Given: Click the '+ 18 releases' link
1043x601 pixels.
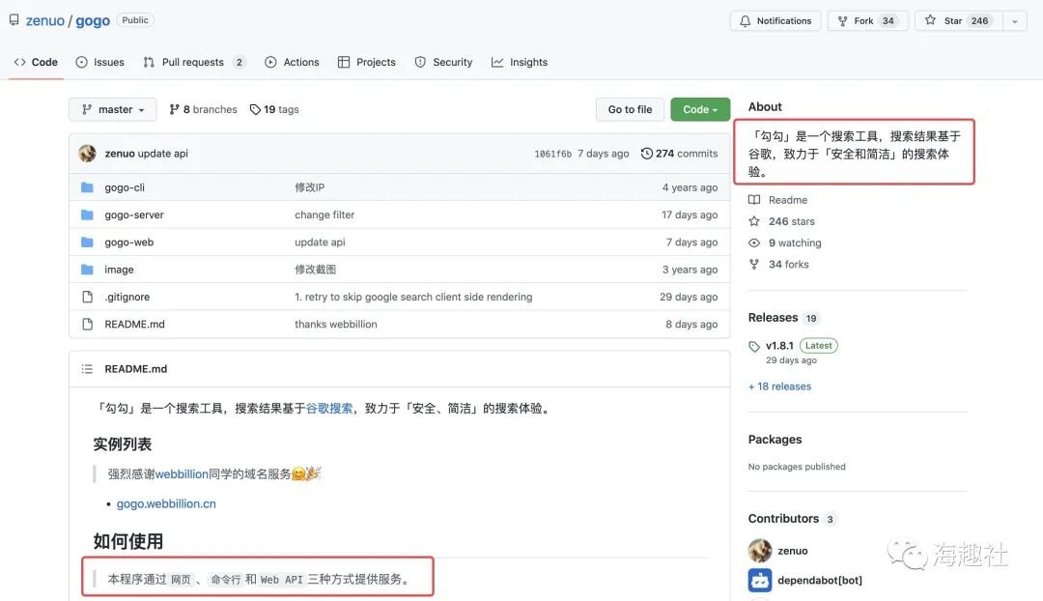Looking at the screenshot, I should pyautogui.click(x=779, y=386).
